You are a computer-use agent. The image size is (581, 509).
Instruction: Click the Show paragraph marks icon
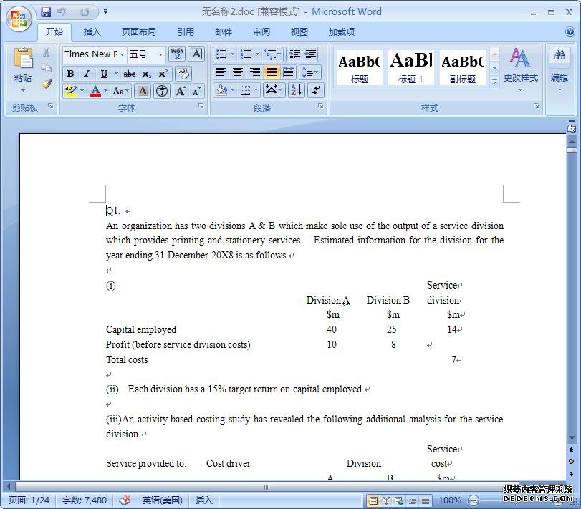(315, 90)
